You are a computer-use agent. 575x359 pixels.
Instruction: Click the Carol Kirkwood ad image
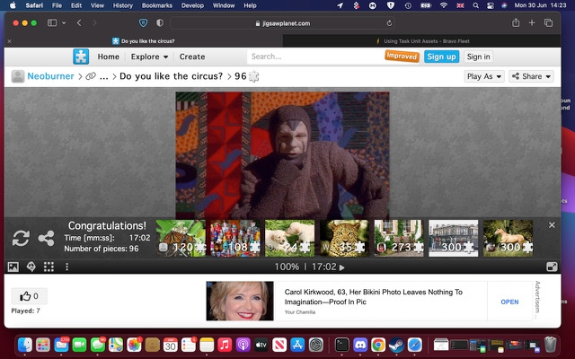[240, 301]
